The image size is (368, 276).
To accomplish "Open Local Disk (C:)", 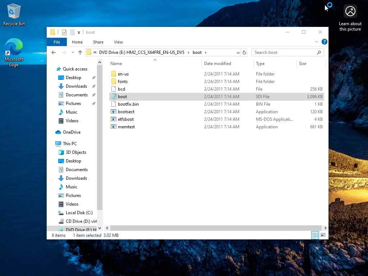I will point(75,213).
